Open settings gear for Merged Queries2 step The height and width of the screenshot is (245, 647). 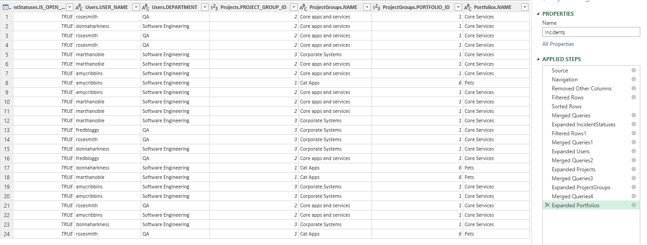[x=634, y=160]
